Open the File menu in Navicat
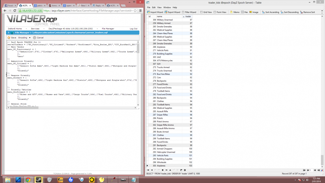 coord(149,7)
